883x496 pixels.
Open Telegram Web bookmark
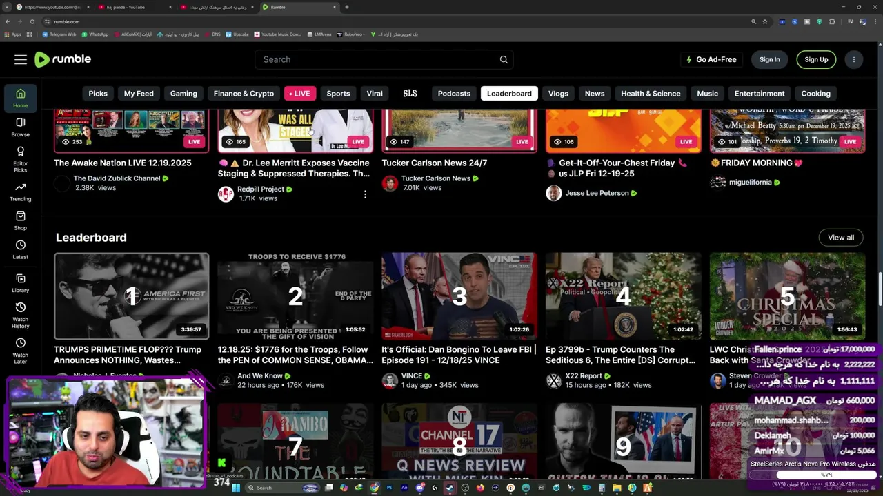coord(59,34)
